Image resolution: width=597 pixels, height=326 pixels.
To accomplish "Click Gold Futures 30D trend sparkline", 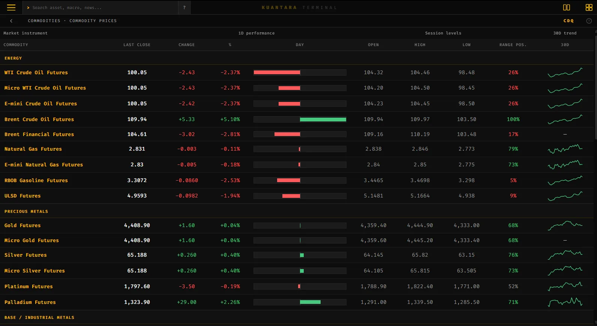I will [x=565, y=226].
